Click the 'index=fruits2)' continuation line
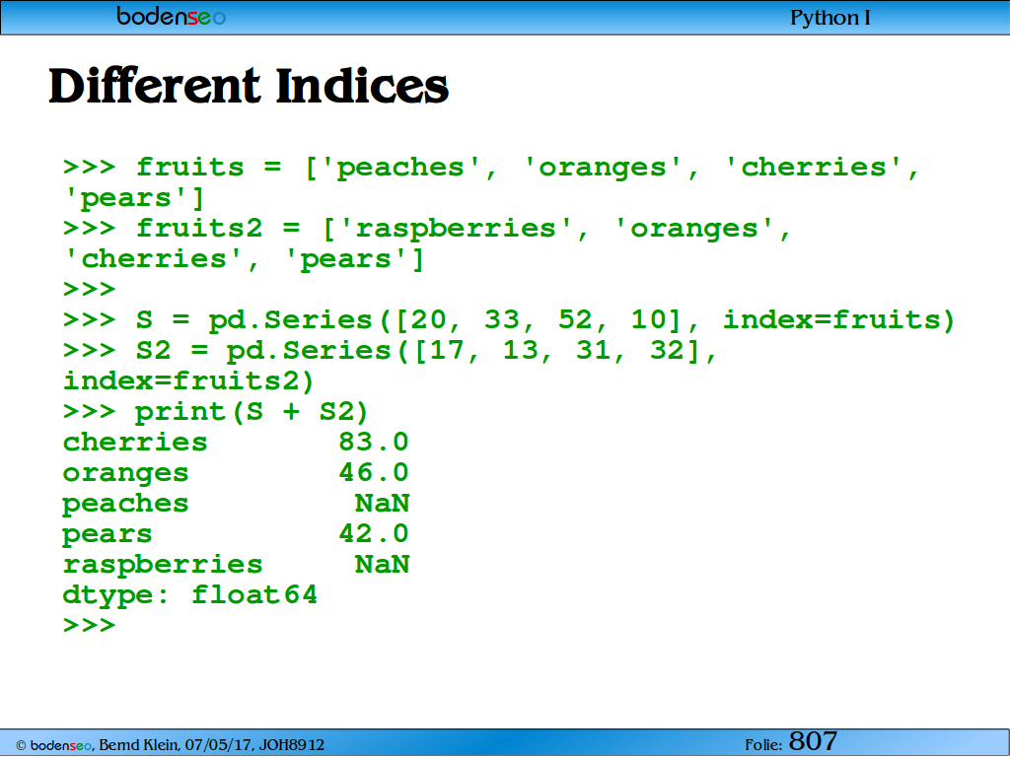This screenshot has width=1010, height=757. coord(188,381)
